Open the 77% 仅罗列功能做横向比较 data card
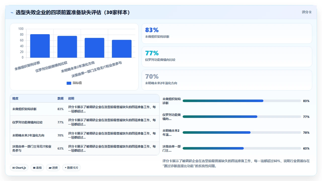This screenshot has width=322, height=181. click(227, 57)
